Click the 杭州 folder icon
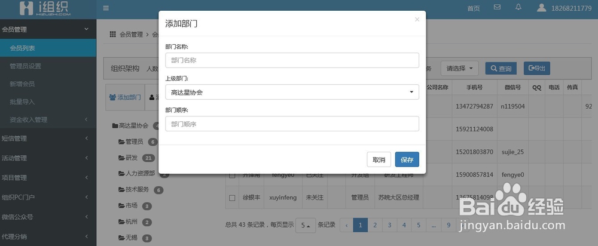Screen dimensions: 598x246 click(121, 222)
